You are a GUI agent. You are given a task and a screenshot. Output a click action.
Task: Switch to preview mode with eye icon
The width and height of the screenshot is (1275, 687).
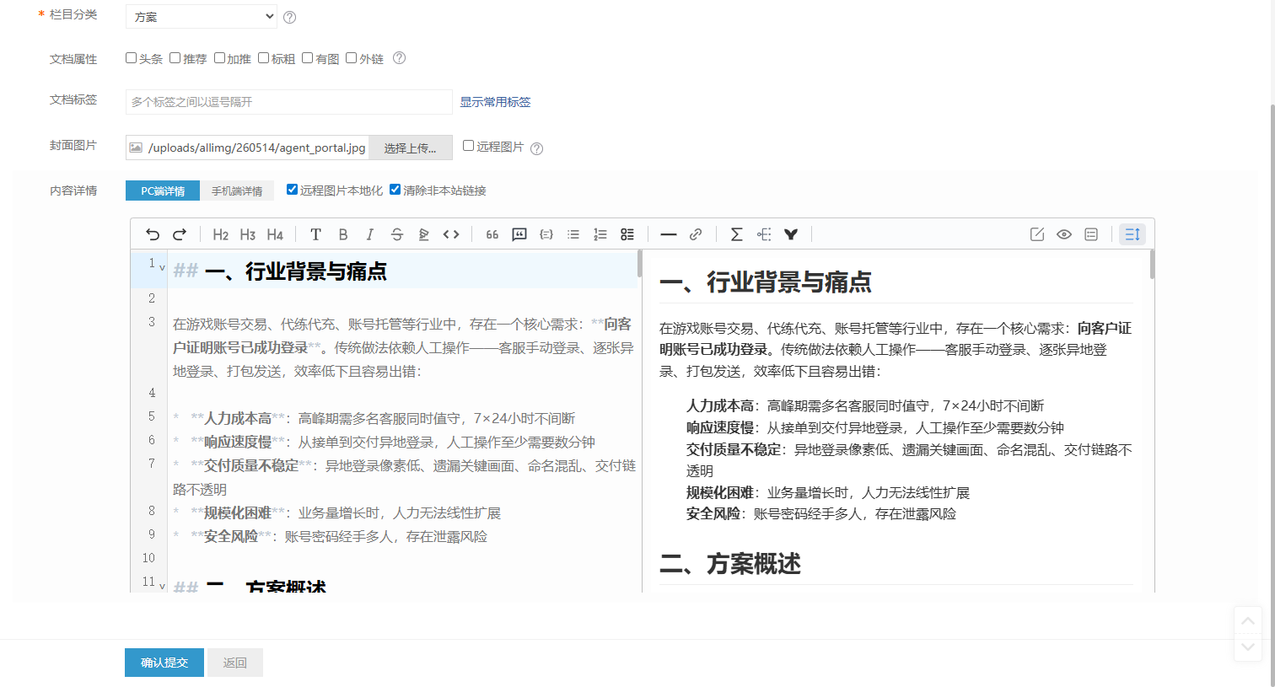[x=1064, y=234]
